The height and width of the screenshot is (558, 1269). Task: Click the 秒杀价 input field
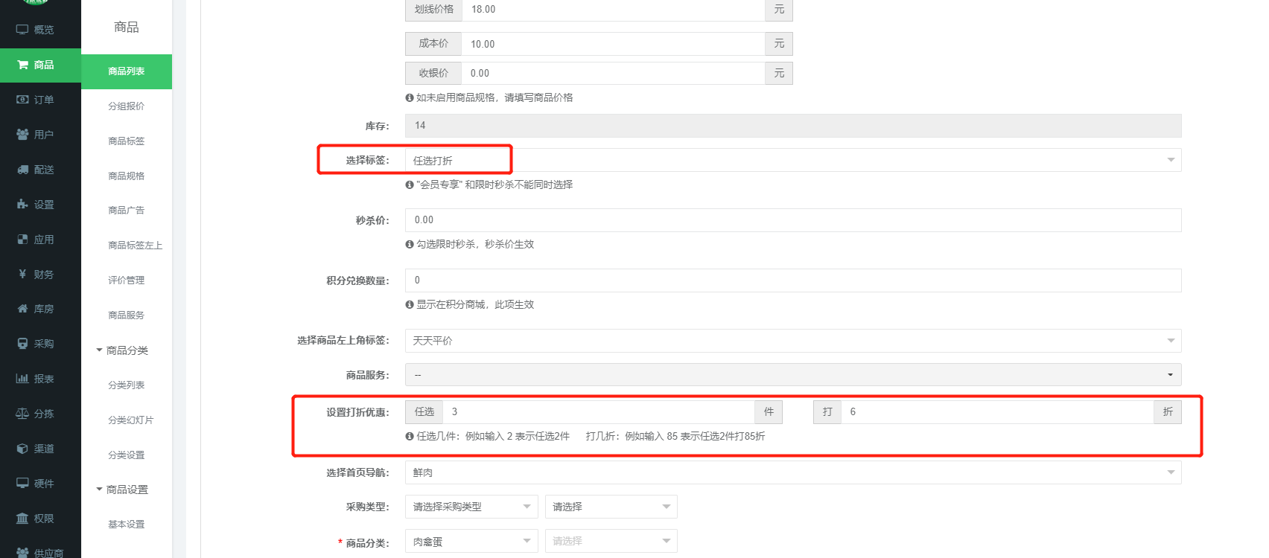(x=792, y=220)
